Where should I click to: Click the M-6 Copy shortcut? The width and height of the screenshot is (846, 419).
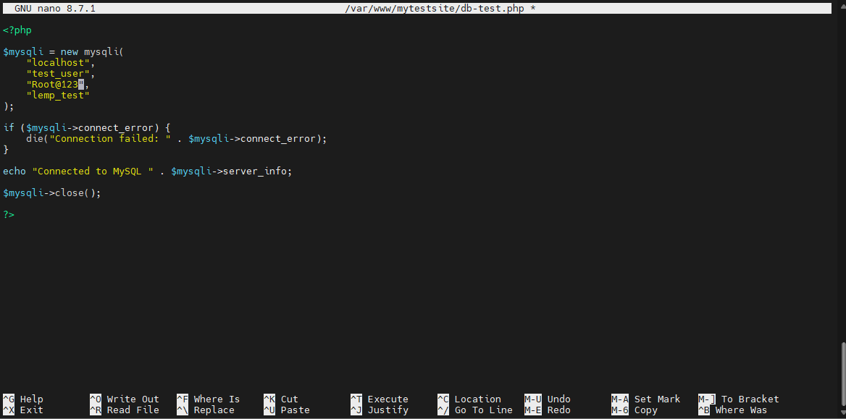pyautogui.click(x=634, y=410)
